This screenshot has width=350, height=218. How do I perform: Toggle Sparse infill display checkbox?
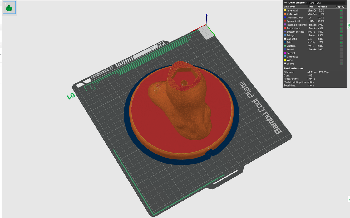click(x=341, y=21)
